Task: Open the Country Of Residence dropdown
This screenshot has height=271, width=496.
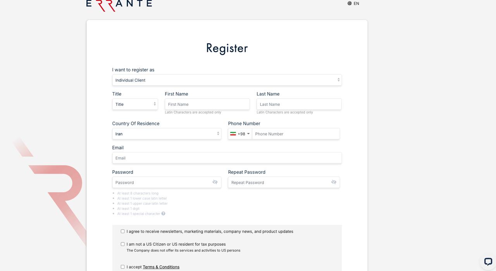Action: (x=167, y=134)
